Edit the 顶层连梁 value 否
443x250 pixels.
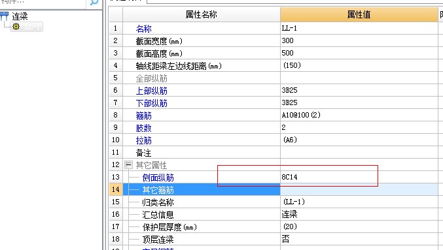[359, 239]
